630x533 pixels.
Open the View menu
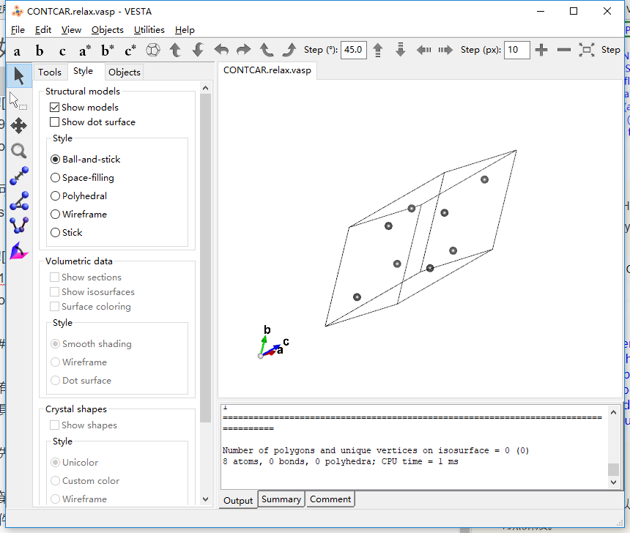point(71,30)
